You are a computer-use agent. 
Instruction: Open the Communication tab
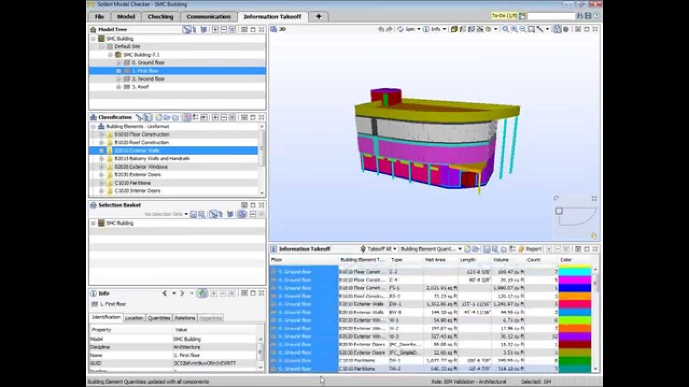[208, 17]
